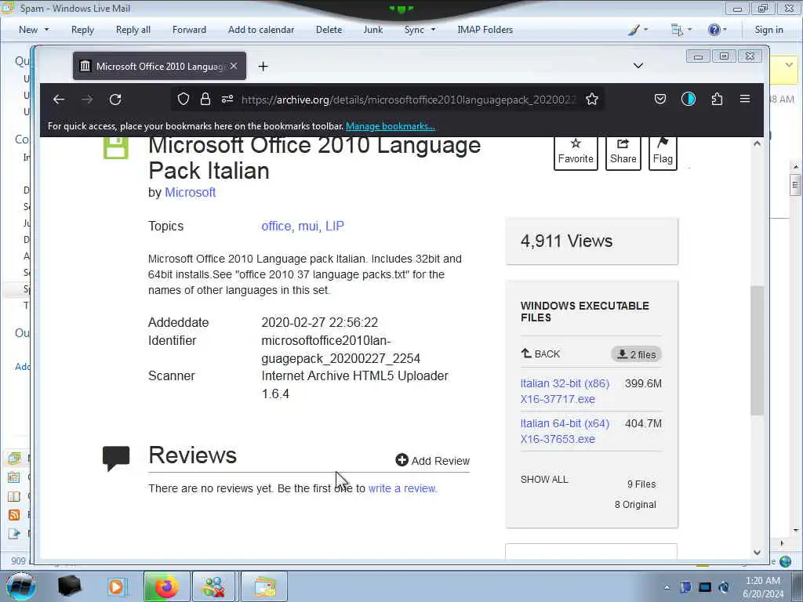Switch to Windows Live Mail taskbar icon

coord(263,586)
